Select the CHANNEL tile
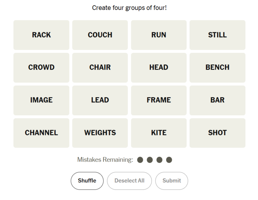This screenshot has height=200, width=258. (x=41, y=133)
